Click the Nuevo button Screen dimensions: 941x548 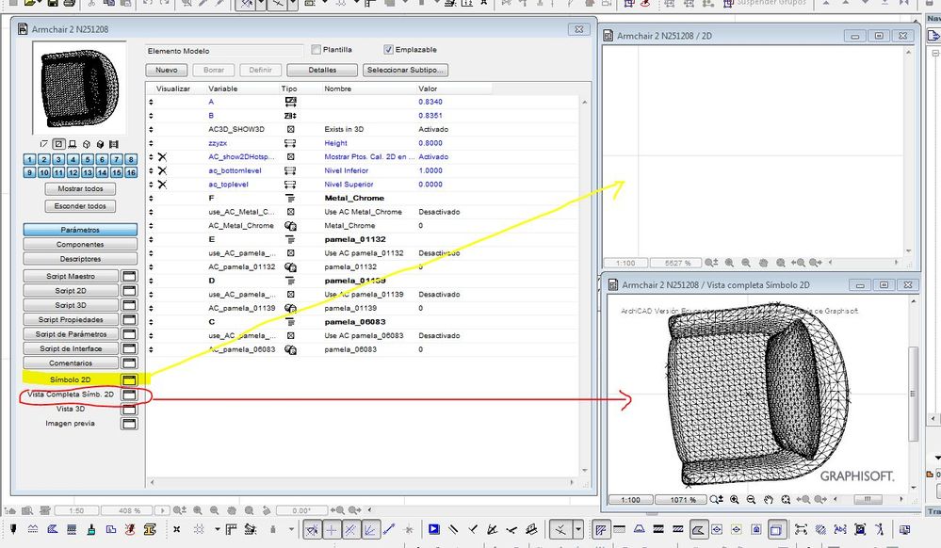click(x=167, y=71)
